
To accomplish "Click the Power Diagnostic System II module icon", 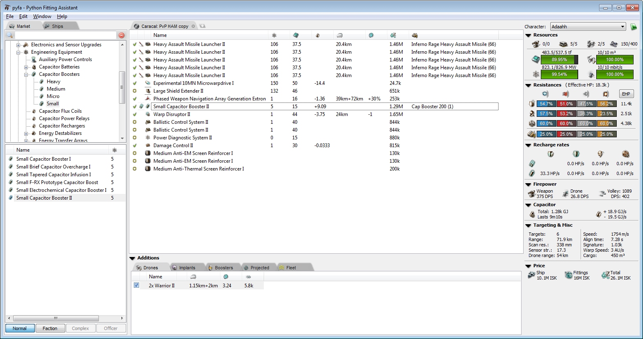I will point(148,138).
